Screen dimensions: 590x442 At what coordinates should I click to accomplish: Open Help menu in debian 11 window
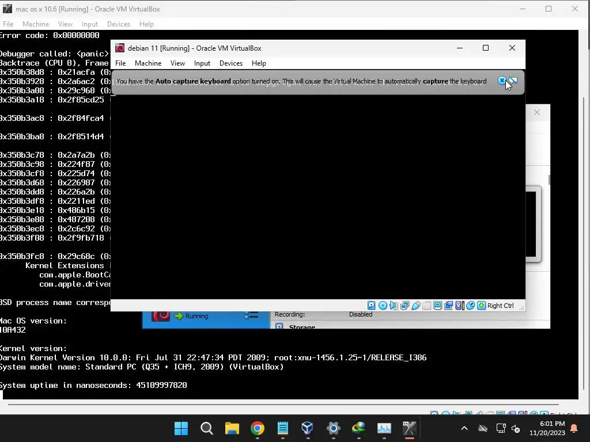click(x=259, y=63)
